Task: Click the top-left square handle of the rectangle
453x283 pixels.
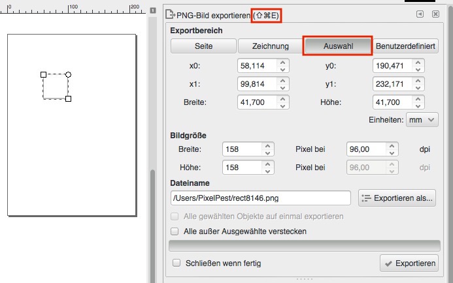Action: pos(43,74)
